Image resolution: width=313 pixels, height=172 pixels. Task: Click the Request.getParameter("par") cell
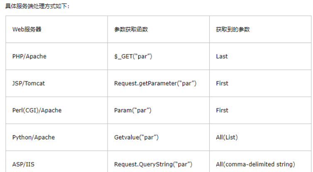coord(155,83)
